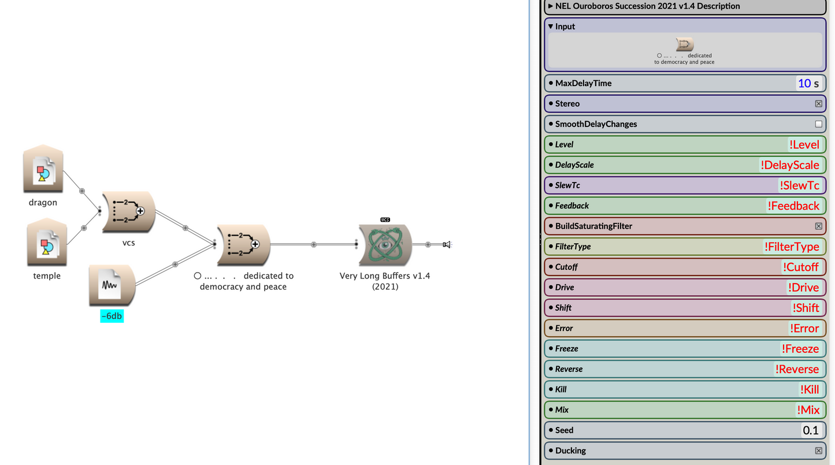Click the vcs mixer node icon

click(x=129, y=212)
